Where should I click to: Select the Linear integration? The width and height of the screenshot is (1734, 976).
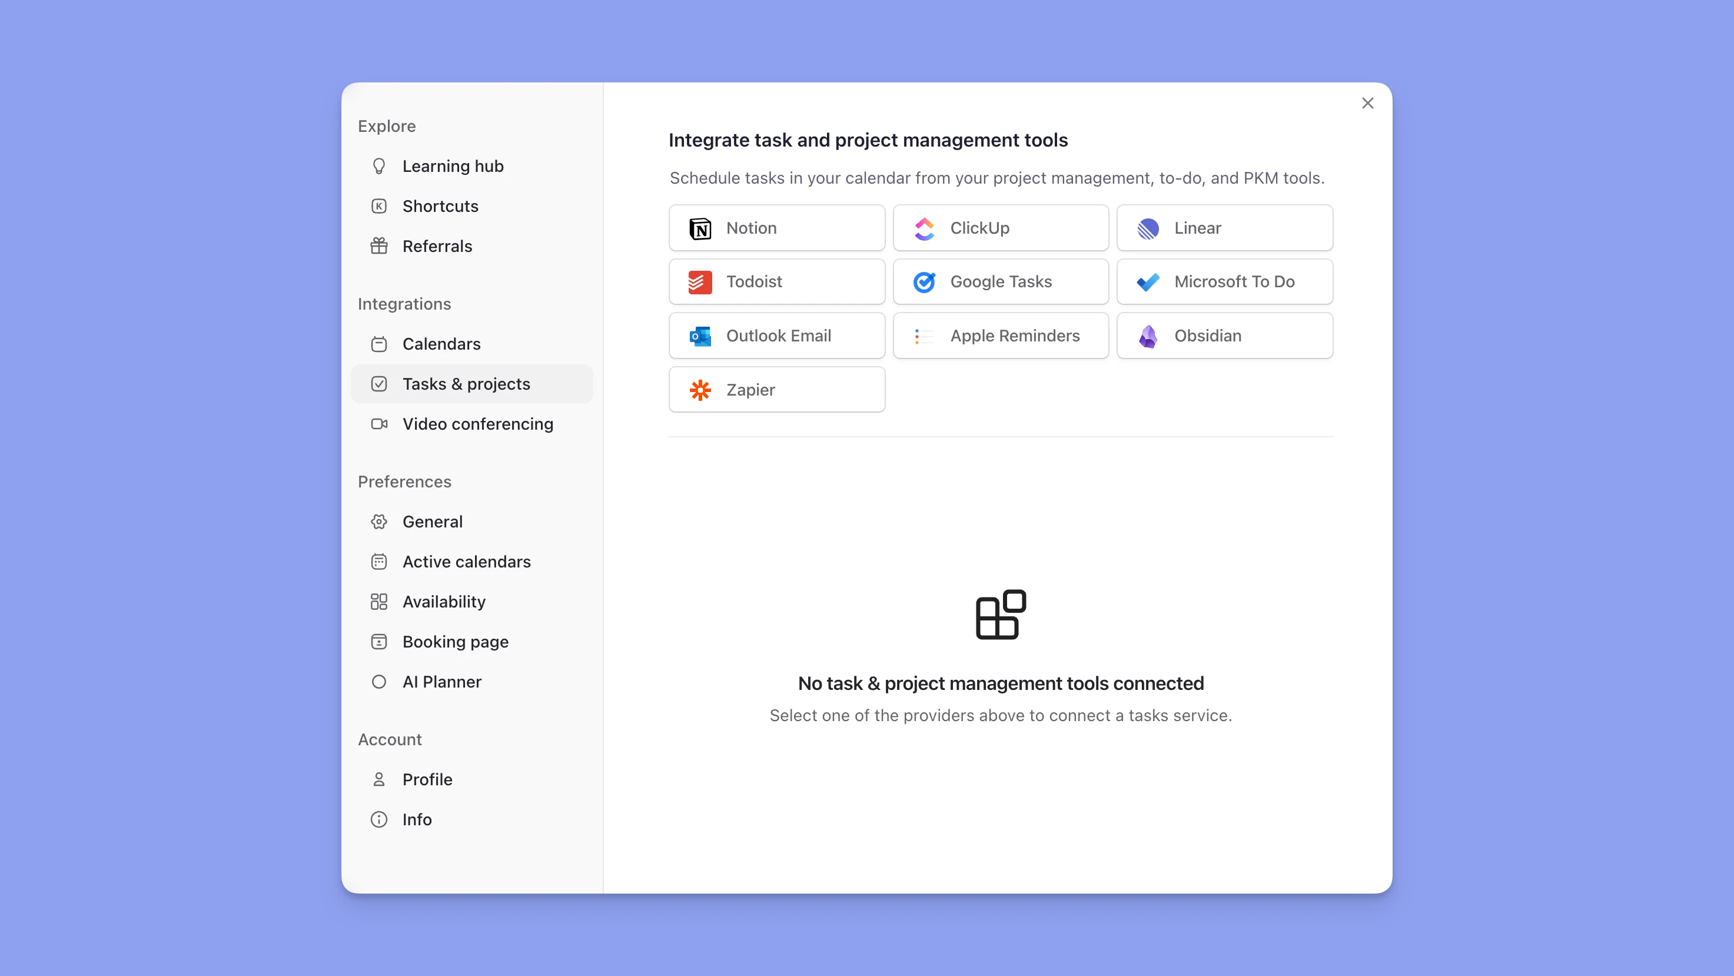pos(1224,227)
